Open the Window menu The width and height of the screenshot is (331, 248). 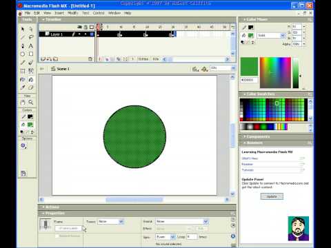click(x=114, y=13)
